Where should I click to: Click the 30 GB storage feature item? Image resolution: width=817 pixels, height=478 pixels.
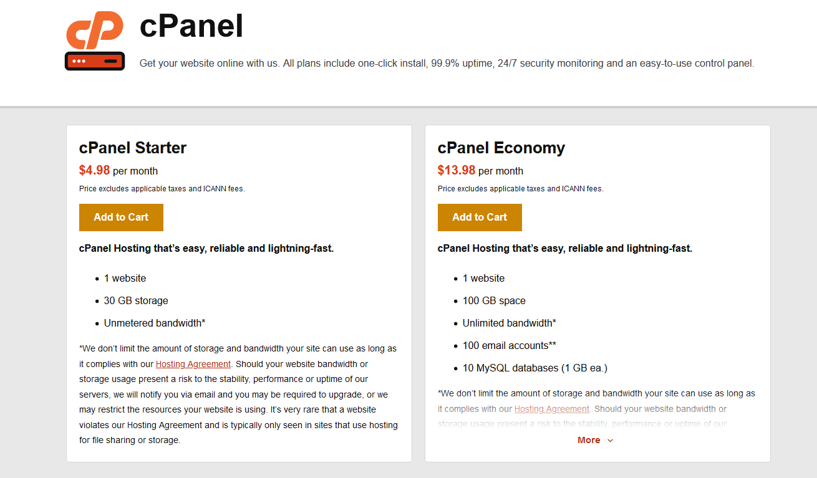[136, 300]
